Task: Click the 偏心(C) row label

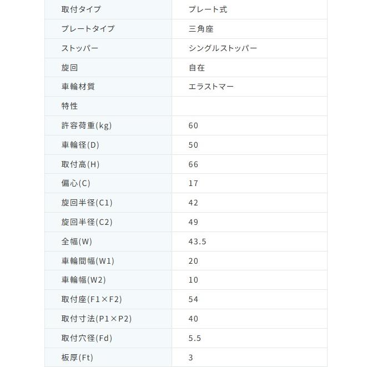Action: (x=76, y=183)
